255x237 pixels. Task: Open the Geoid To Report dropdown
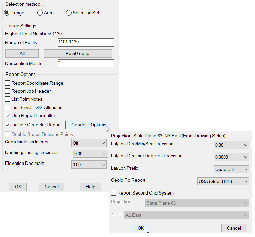pos(223,181)
